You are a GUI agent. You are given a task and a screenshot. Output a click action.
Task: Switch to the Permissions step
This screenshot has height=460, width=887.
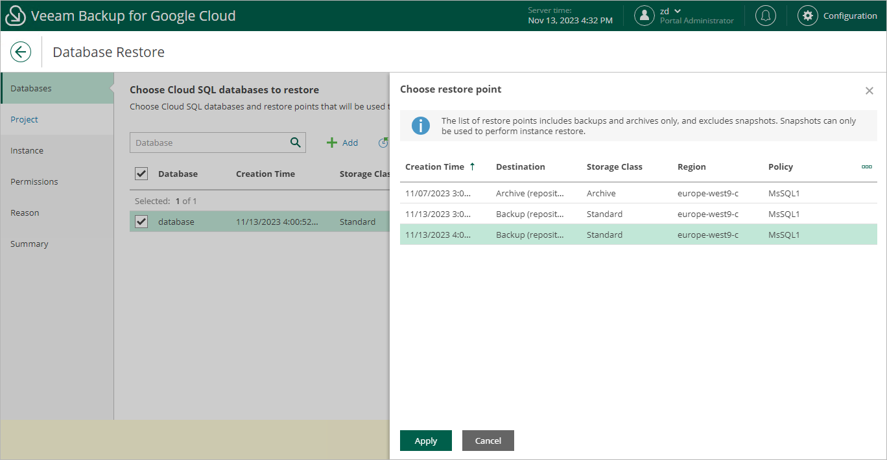34,181
